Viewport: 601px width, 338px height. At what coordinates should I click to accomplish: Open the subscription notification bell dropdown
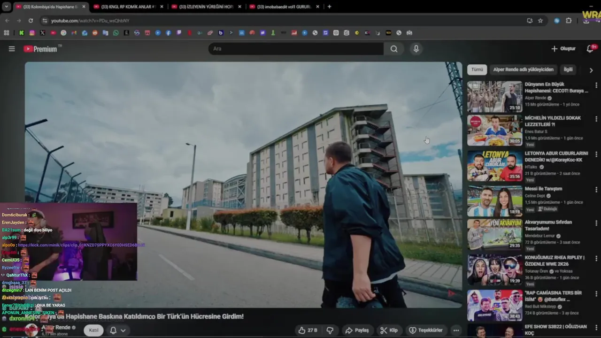117,330
